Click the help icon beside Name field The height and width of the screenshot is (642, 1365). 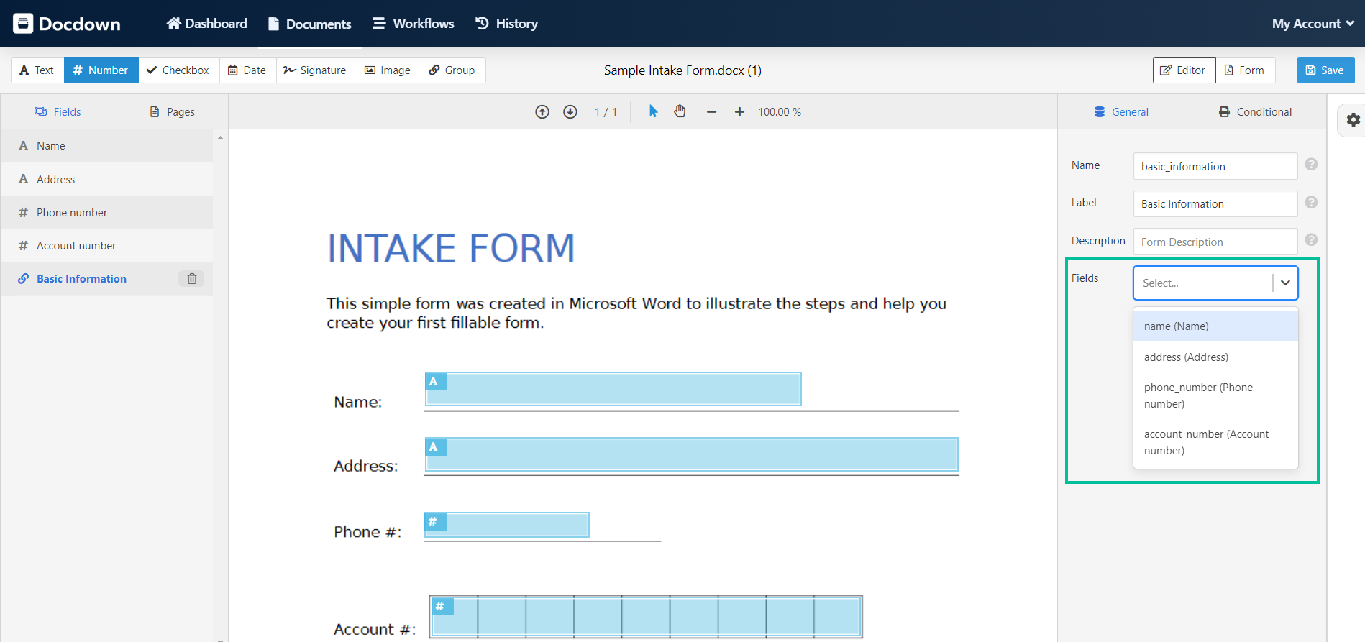tap(1311, 165)
